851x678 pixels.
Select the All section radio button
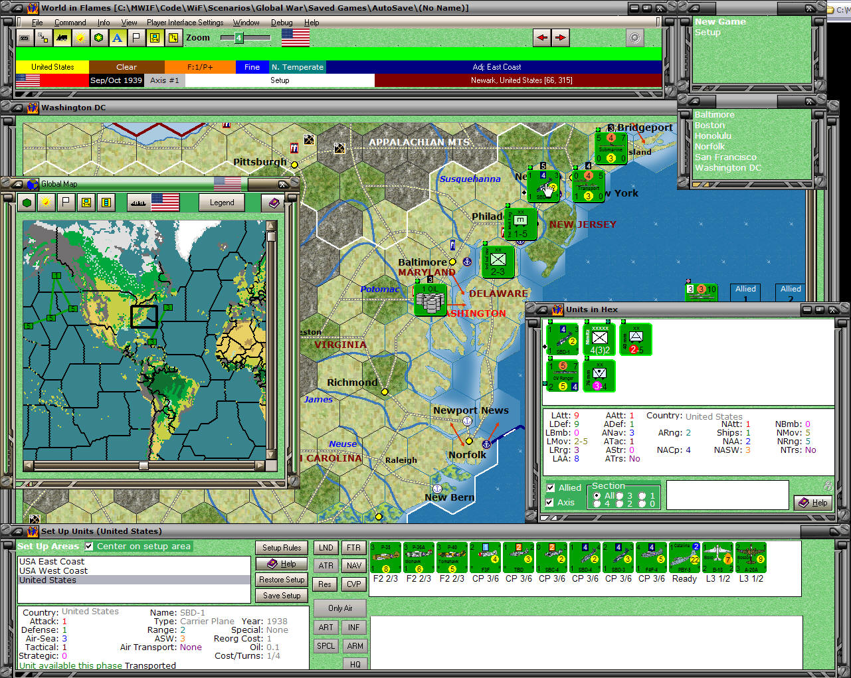click(597, 496)
